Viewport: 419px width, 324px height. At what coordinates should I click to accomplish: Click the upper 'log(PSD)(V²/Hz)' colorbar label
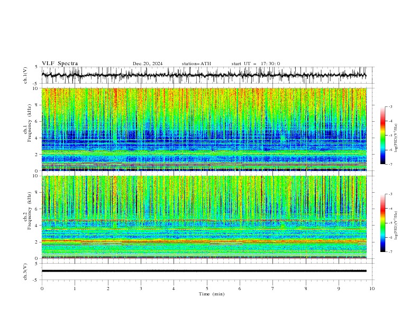click(396, 138)
